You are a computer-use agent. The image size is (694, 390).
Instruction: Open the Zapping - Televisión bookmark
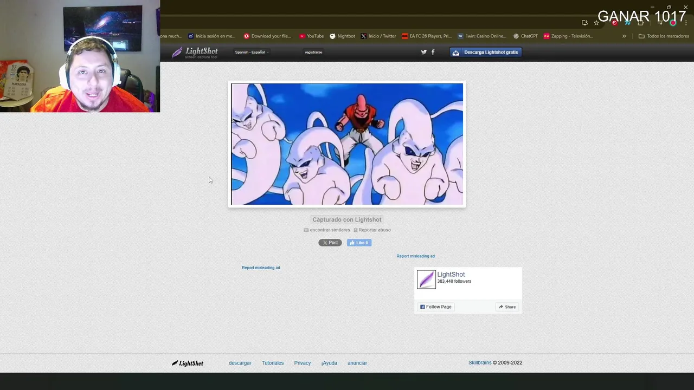point(568,36)
